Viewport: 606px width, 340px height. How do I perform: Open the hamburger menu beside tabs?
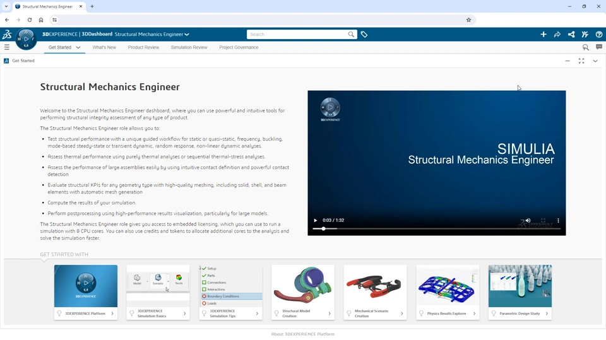tap(6, 47)
